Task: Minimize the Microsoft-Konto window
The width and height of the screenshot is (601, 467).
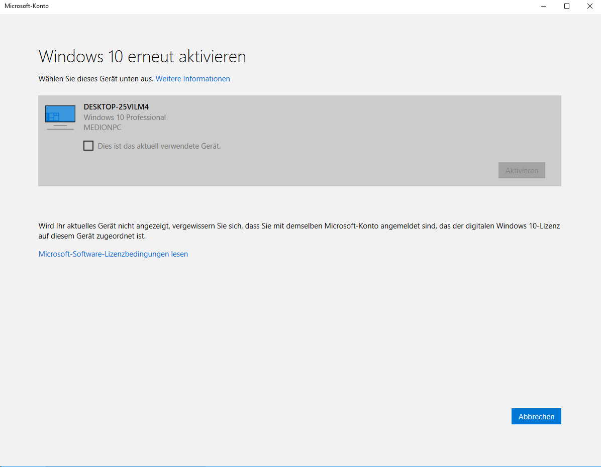Action: pyautogui.click(x=544, y=6)
